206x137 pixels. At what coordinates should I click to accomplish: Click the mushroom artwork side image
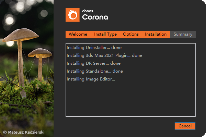[x=27, y=68]
